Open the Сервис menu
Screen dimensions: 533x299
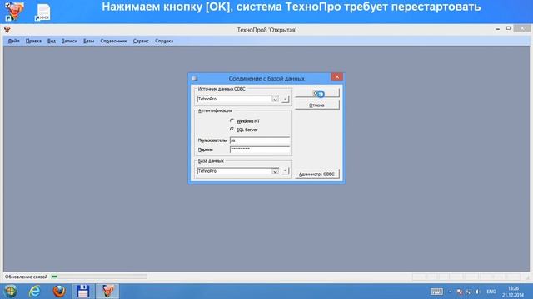tap(141, 41)
